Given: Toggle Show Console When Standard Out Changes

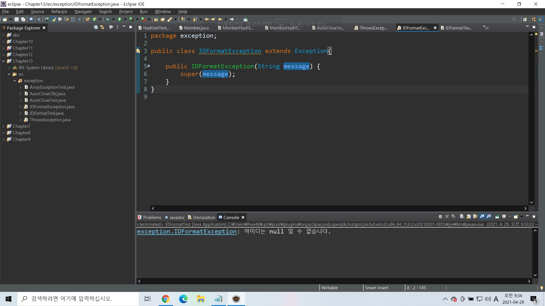Looking at the screenshot, I should (x=482, y=216).
